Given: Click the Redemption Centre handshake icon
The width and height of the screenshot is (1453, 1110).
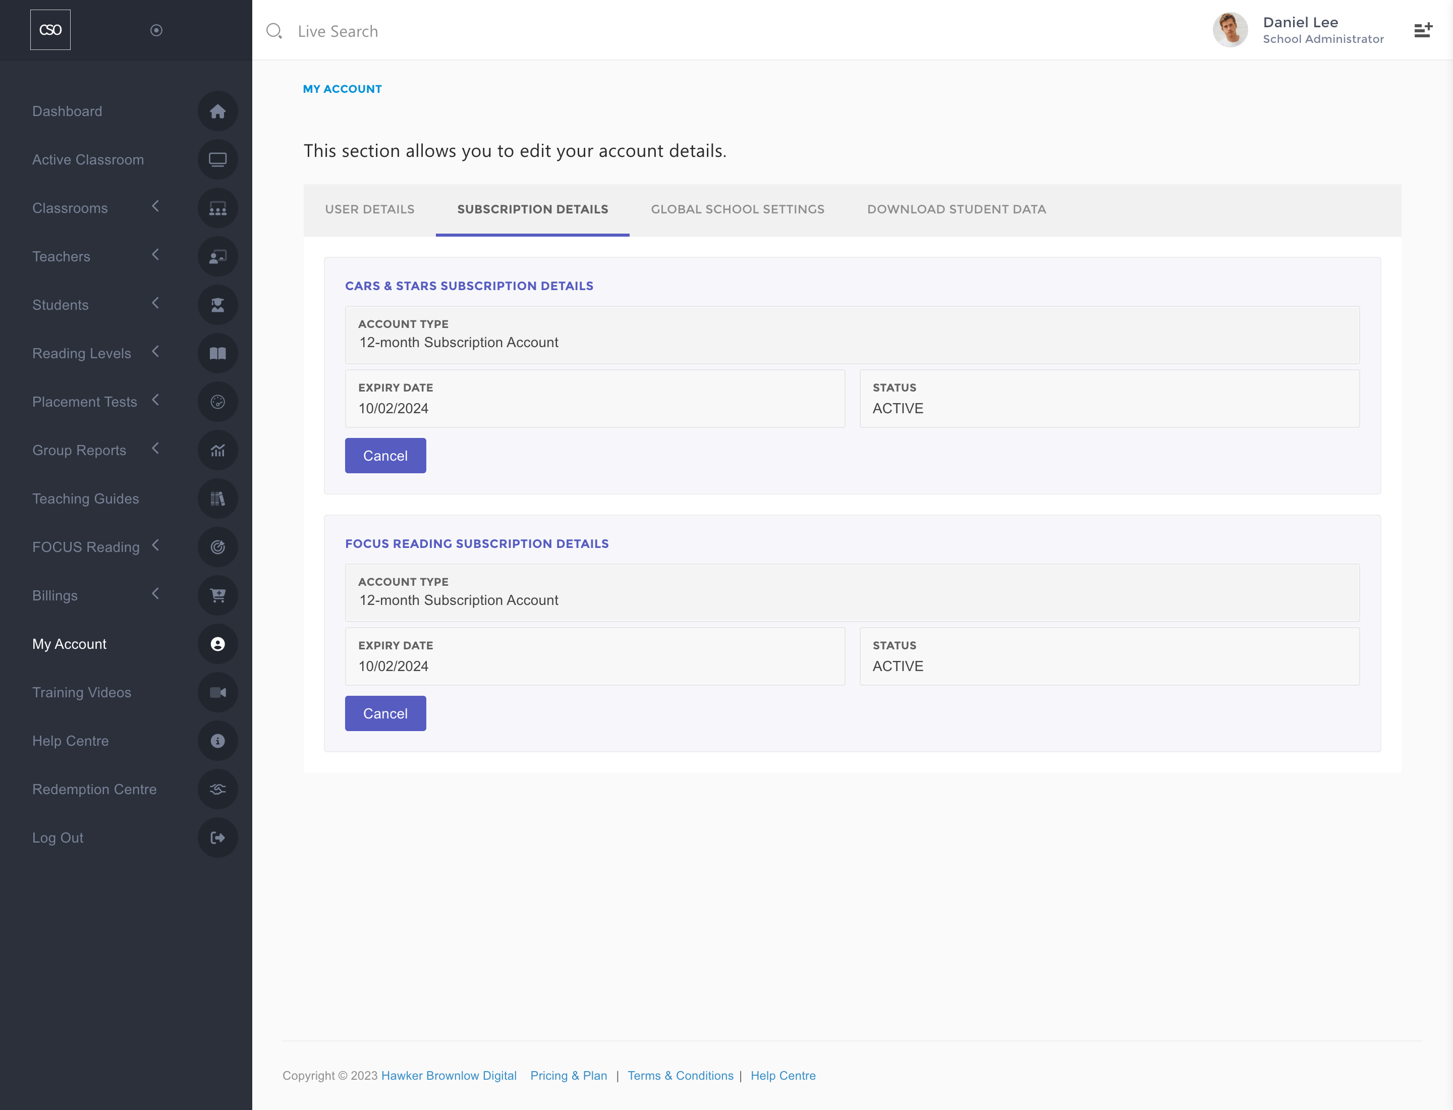Looking at the screenshot, I should pyautogui.click(x=217, y=789).
